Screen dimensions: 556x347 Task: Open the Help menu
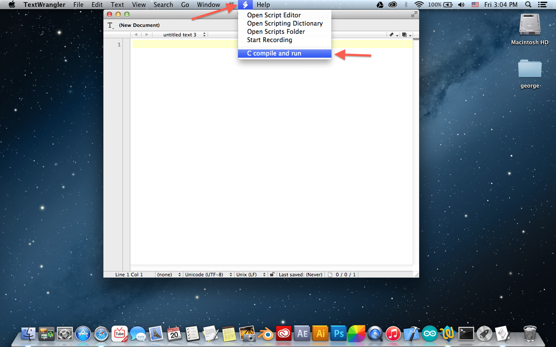[x=263, y=5]
